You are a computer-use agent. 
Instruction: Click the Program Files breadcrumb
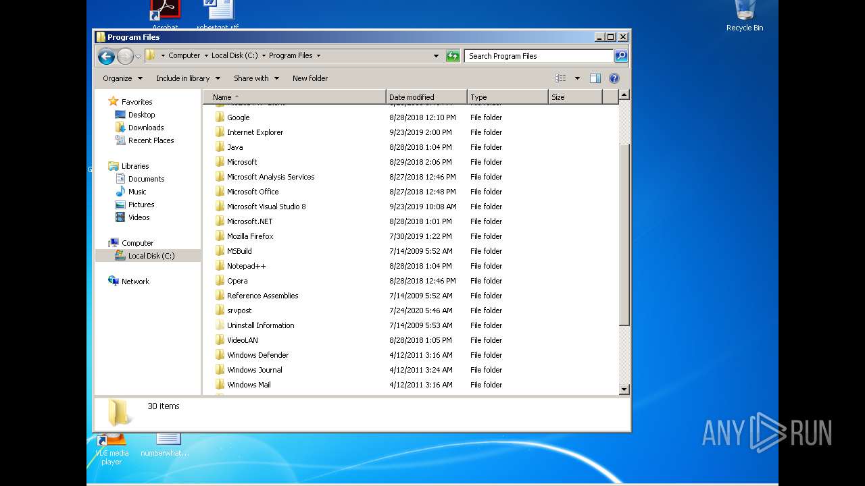(291, 56)
